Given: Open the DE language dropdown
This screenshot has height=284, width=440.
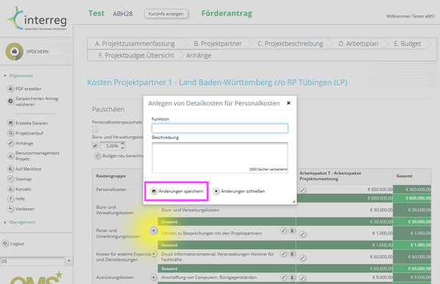Looking at the screenshot, I should pyautogui.click(x=69, y=261).
